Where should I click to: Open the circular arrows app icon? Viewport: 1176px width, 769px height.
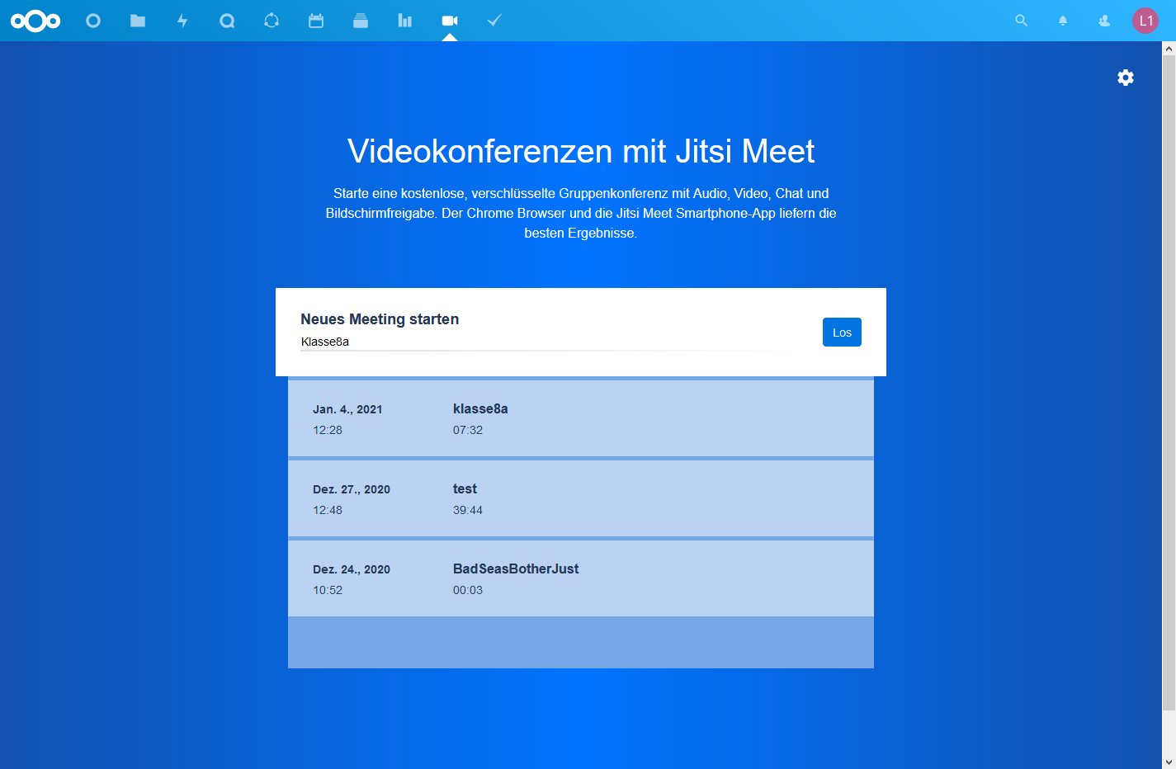click(272, 21)
